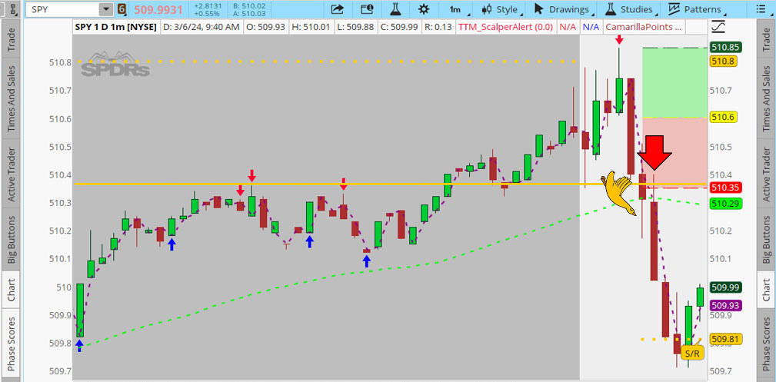Switch to the Trade side tab on left
Screen dimensions: 776x382
coord(11,40)
